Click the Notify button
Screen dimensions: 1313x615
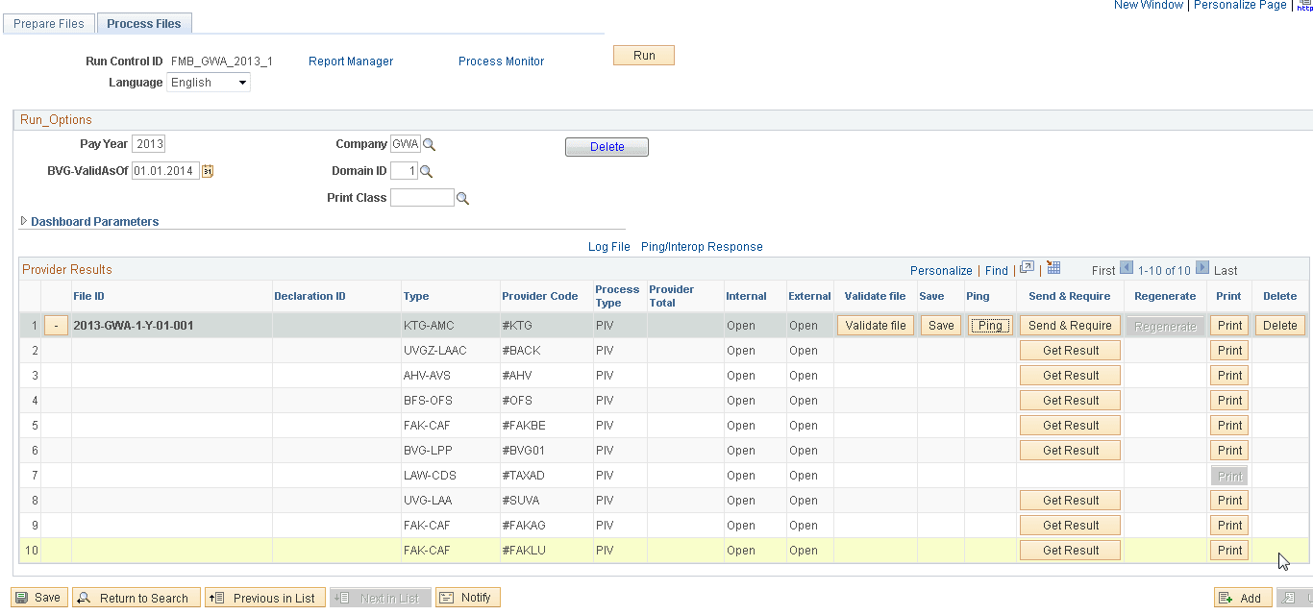click(x=468, y=598)
